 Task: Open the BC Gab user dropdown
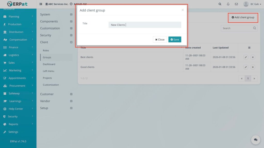[x=256, y=4]
